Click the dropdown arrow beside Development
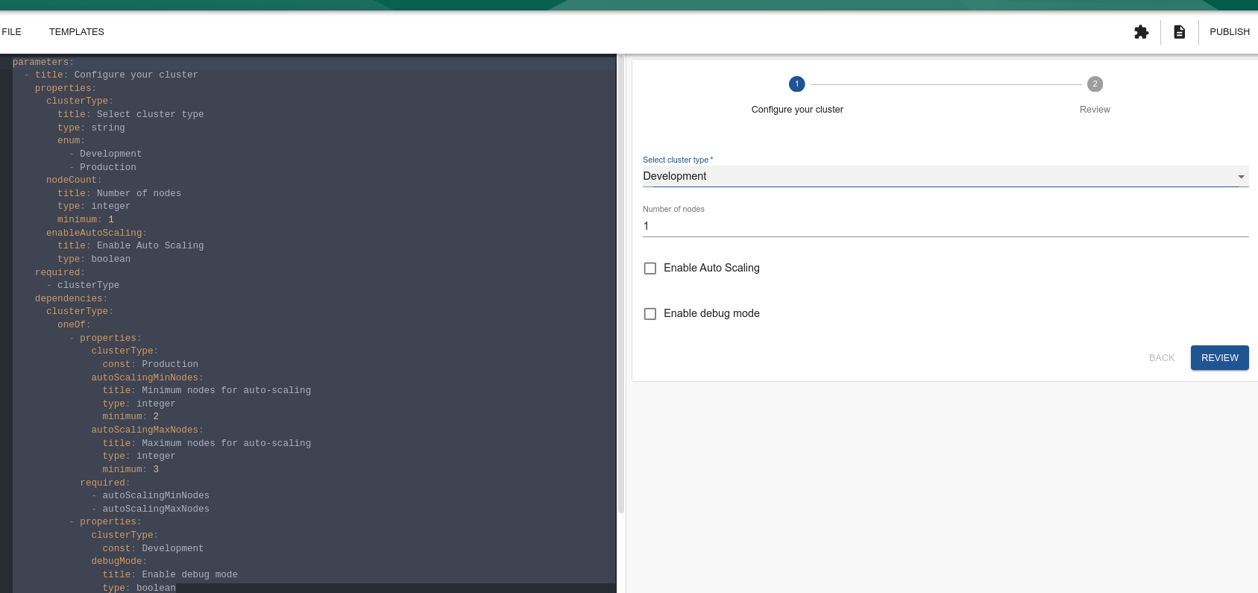1258x593 pixels. coord(1241,177)
